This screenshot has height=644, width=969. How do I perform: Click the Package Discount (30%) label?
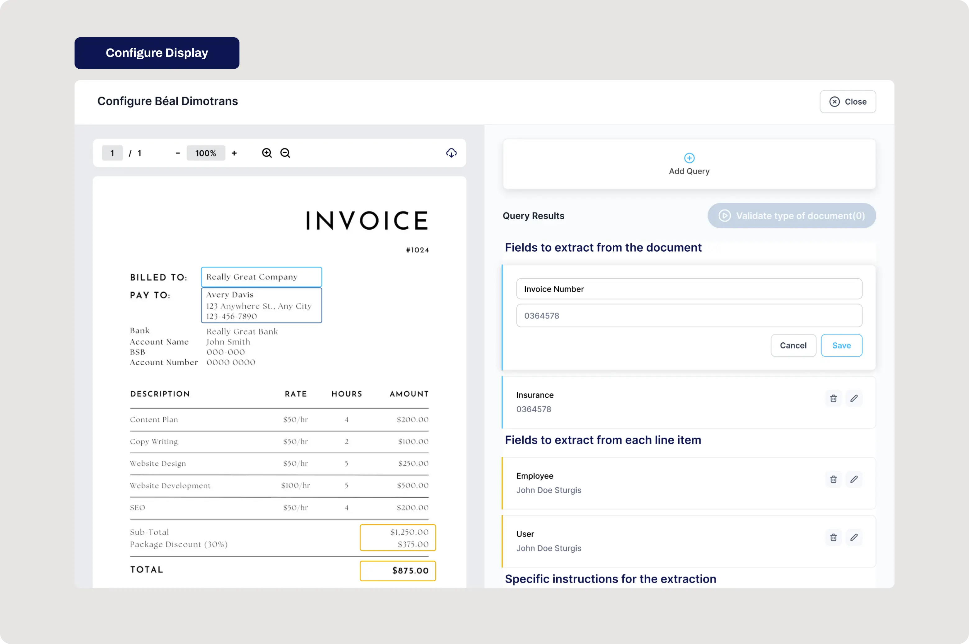[179, 545]
